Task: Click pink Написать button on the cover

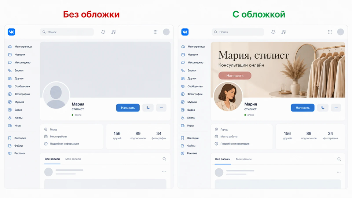Action: point(235,76)
